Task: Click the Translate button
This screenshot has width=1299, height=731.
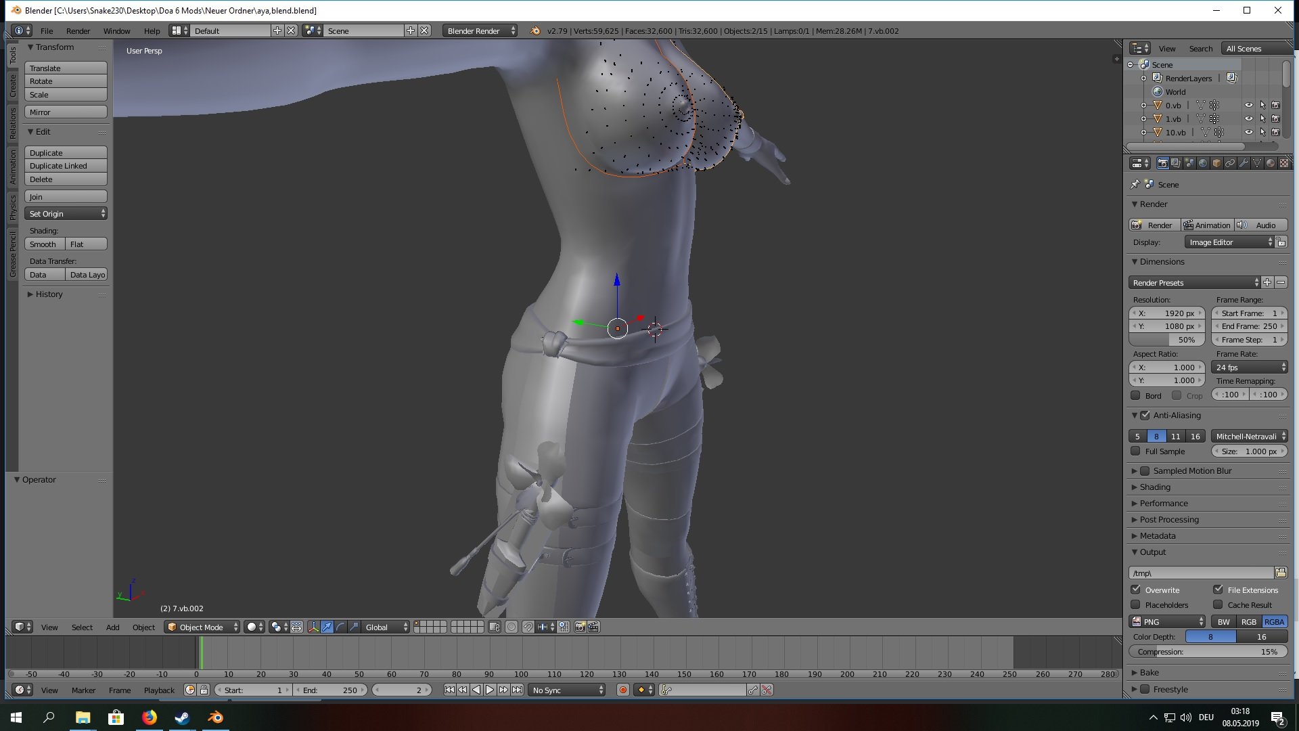Action: [66, 68]
